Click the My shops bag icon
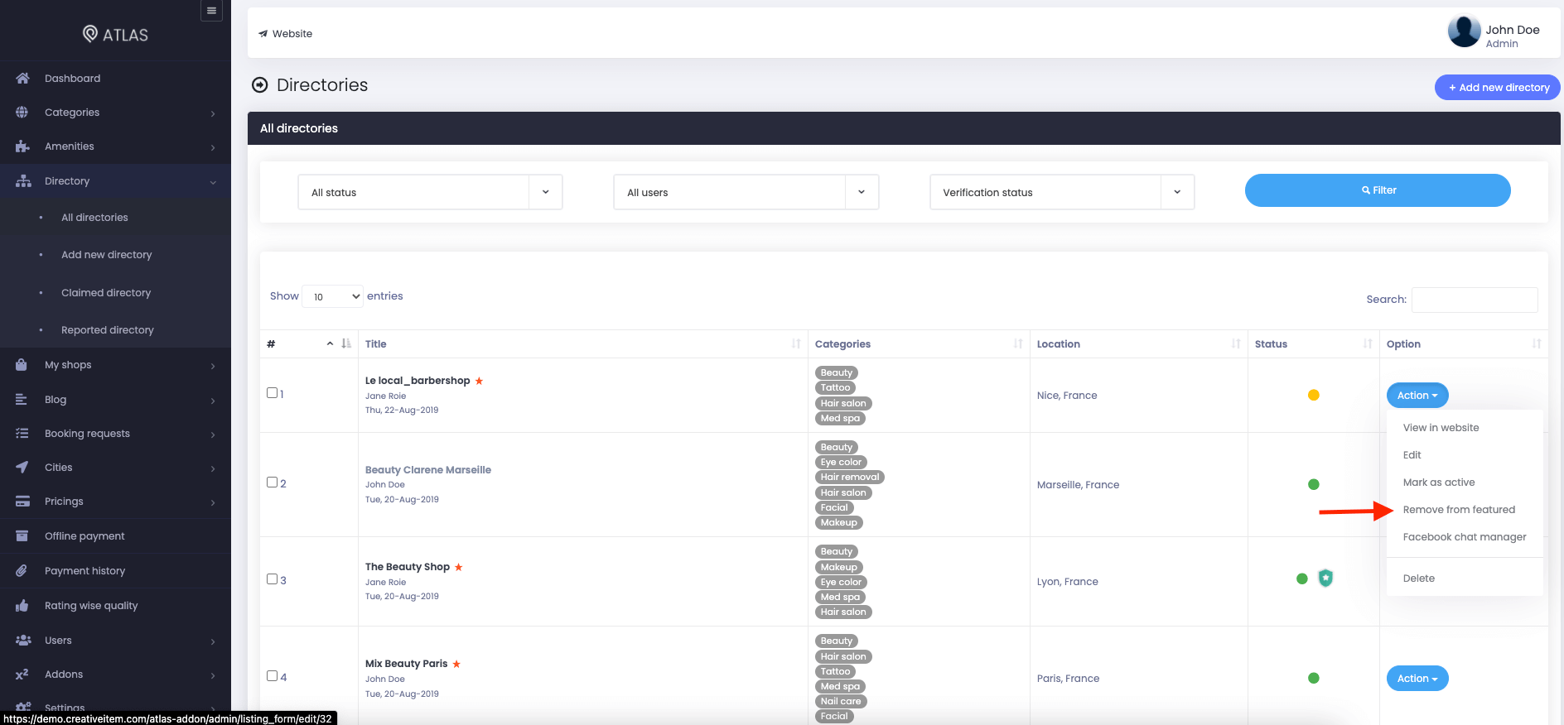1564x725 pixels. click(x=22, y=365)
